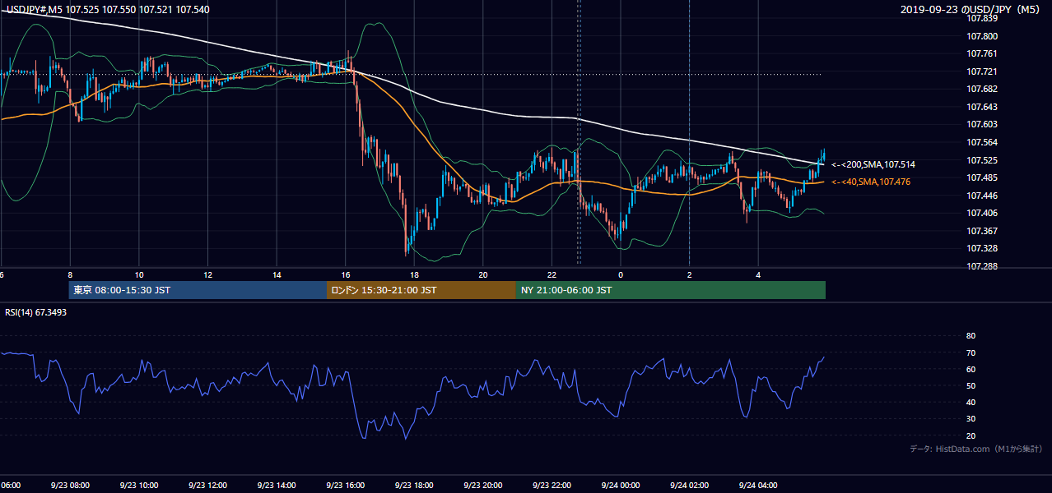Click hour 14 on the price chart axis
The image size is (1052, 493).
tap(277, 274)
